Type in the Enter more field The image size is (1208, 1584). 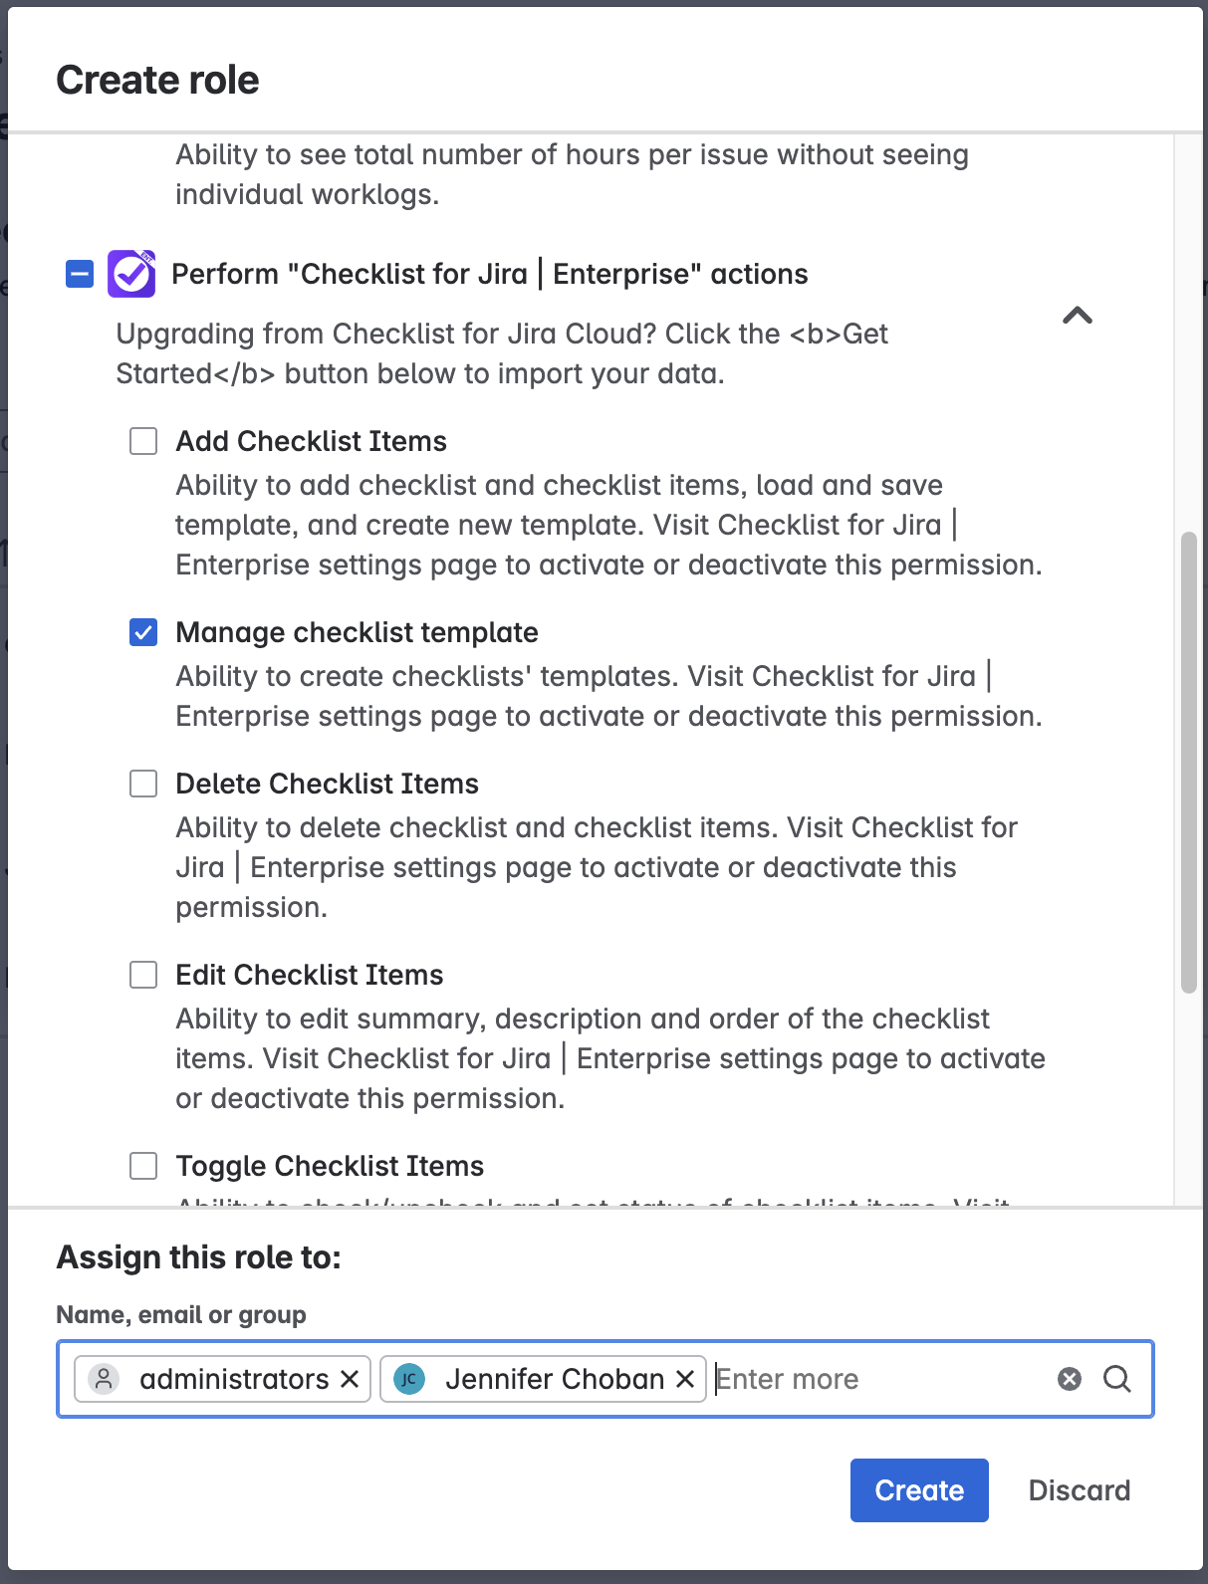pyautogui.click(x=876, y=1379)
